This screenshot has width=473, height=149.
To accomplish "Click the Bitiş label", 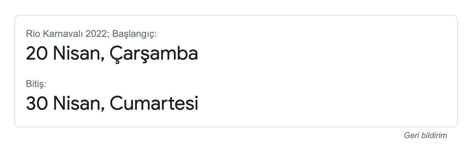I will (x=36, y=84).
